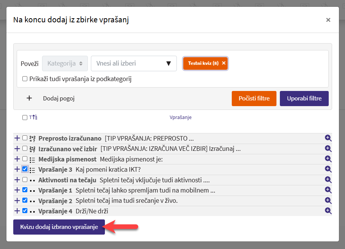
Task: Remove the Testni kviz (8) filter tag
Action: [223, 63]
